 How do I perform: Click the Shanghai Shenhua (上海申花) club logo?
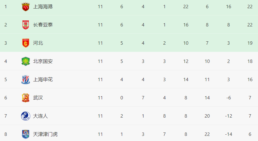click(x=26, y=80)
